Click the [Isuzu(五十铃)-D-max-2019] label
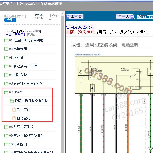This screenshot has height=153, width=153. point(22,31)
